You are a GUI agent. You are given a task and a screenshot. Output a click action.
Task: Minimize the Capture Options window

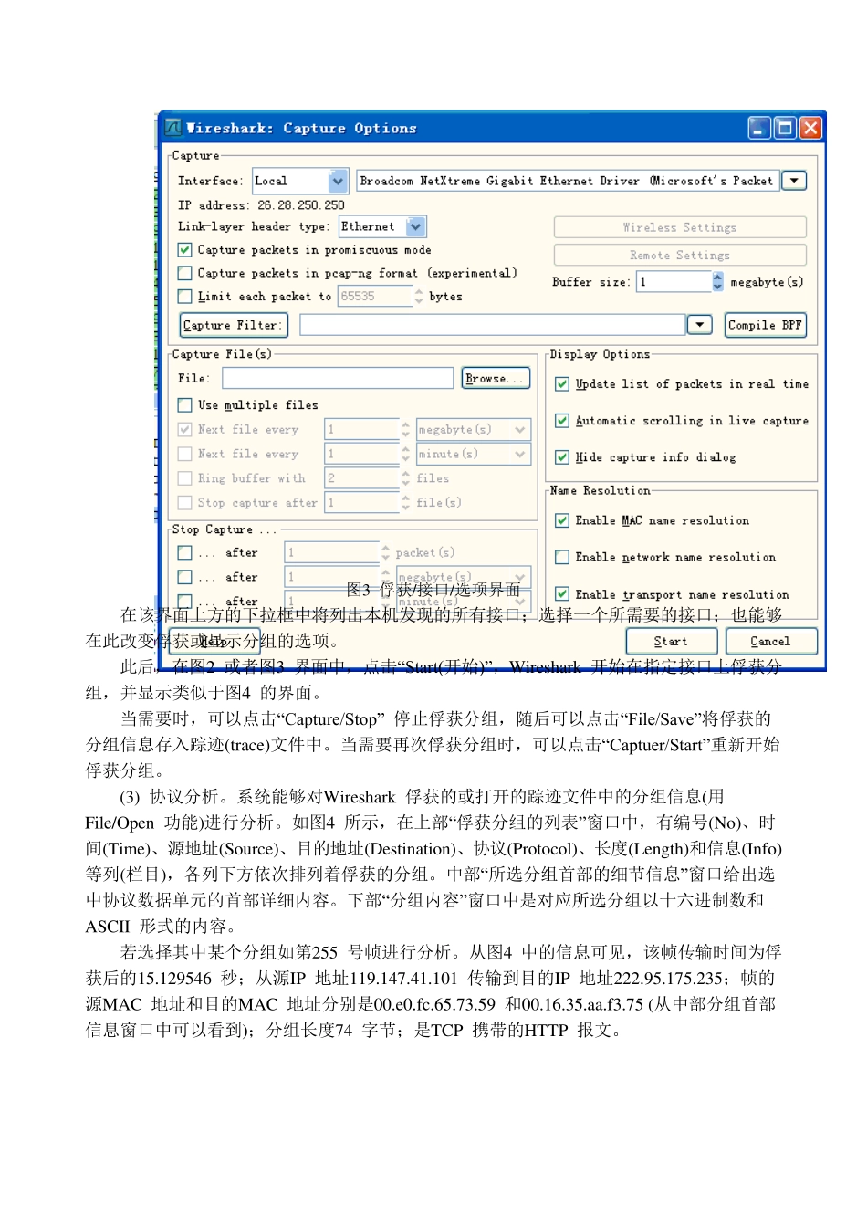click(x=759, y=128)
